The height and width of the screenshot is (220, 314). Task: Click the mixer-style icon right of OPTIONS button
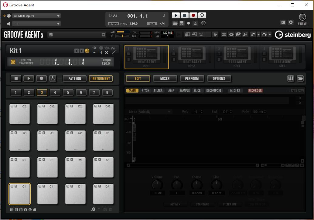click(290, 78)
